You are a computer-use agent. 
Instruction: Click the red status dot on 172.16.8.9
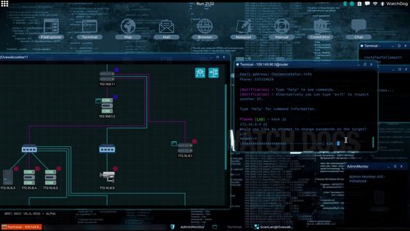pos(115,168)
